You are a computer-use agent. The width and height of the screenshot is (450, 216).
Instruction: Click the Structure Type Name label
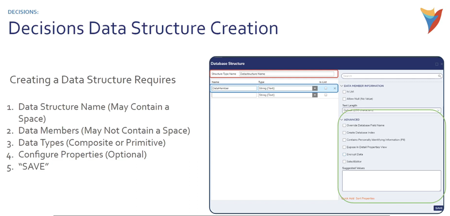tap(224, 74)
